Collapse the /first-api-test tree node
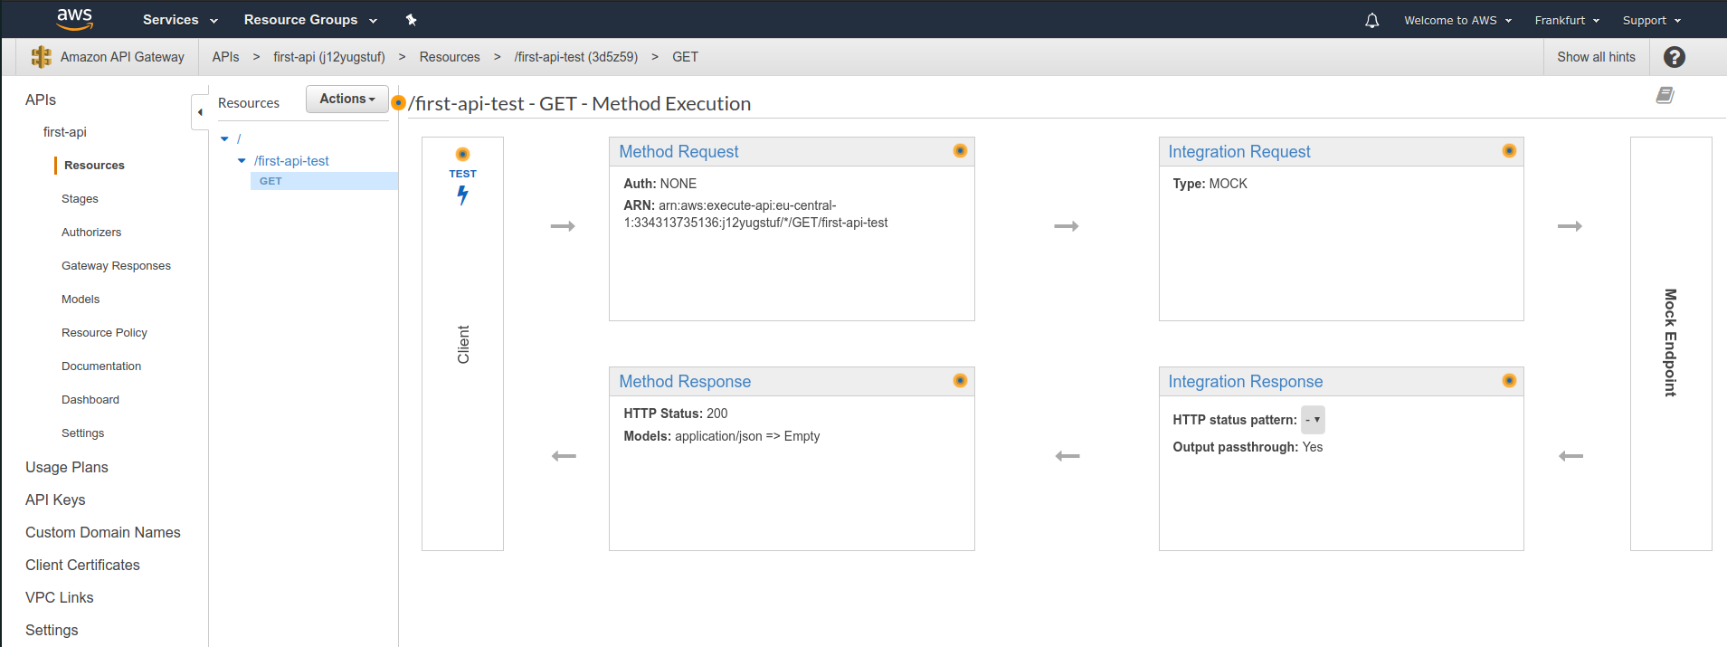 point(242,160)
